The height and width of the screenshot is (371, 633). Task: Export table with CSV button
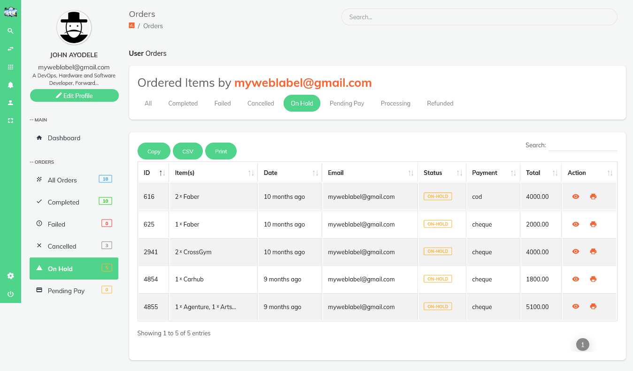[x=188, y=151]
